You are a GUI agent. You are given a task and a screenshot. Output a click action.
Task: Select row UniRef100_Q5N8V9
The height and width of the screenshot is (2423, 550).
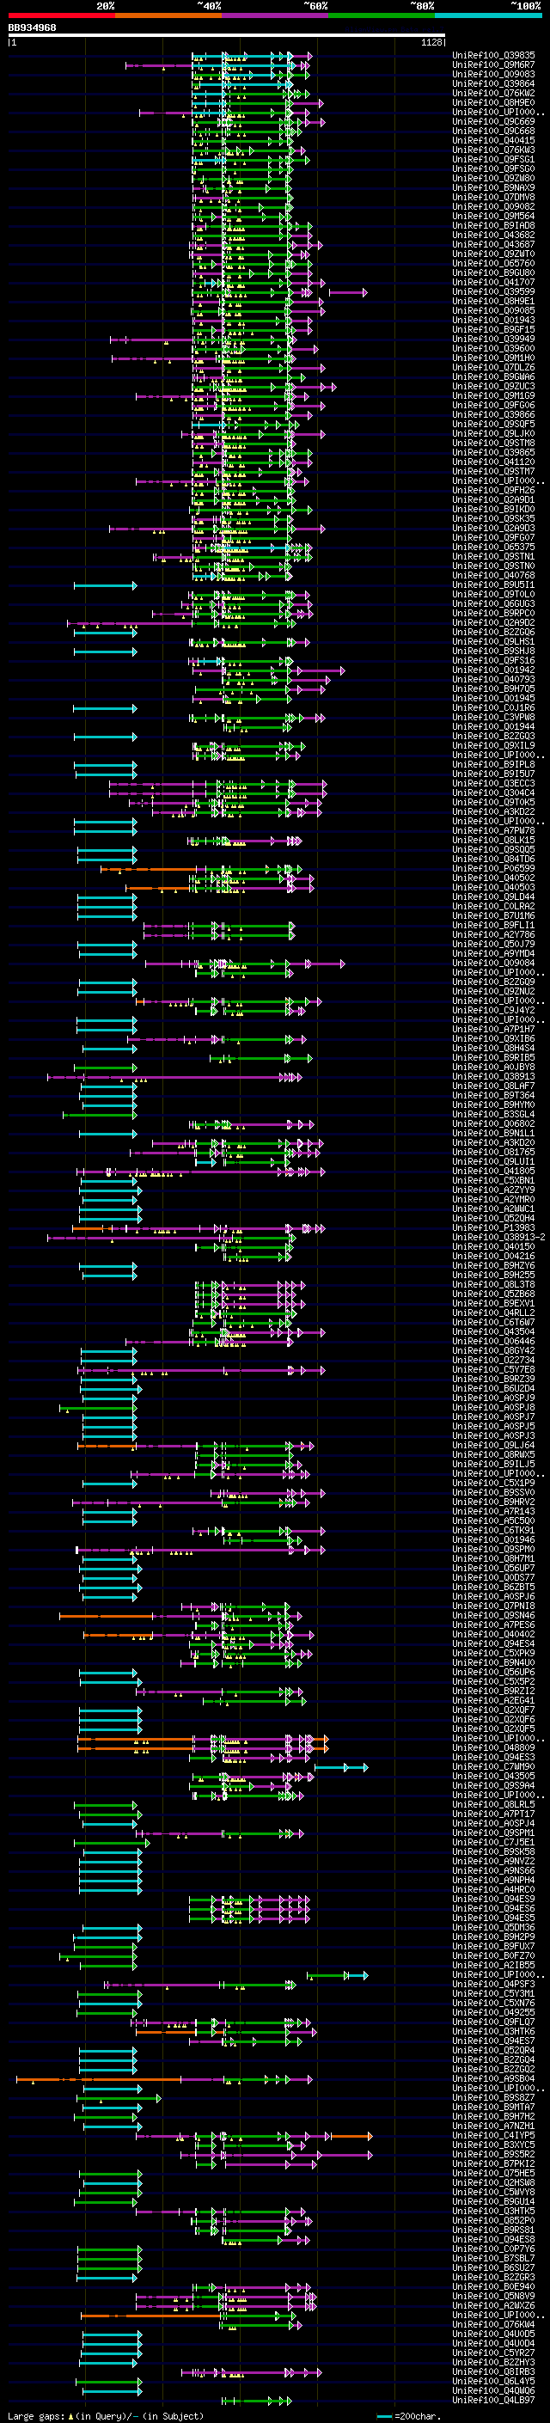point(493,2297)
